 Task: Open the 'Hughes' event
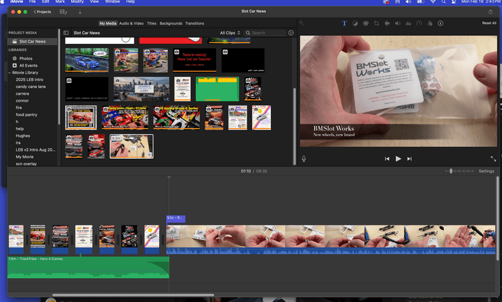pos(23,136)
